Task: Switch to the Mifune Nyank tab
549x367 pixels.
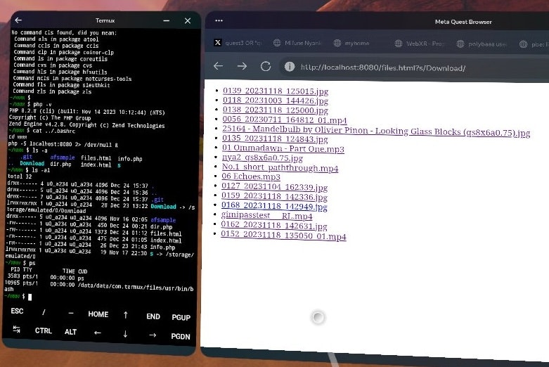Action: click(297, 43)
